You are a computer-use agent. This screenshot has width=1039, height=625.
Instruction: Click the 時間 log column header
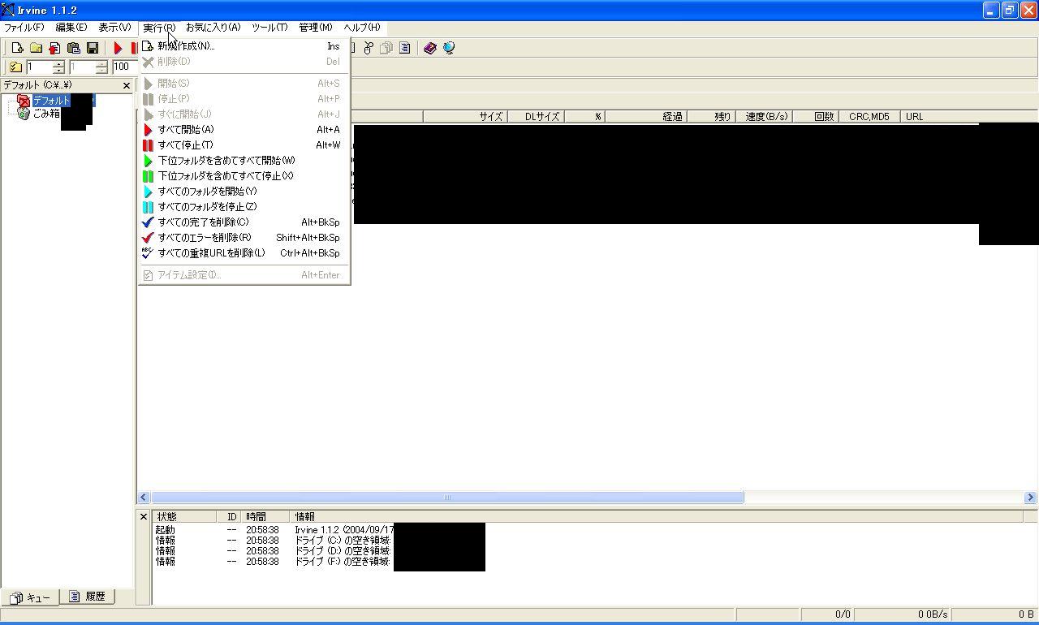(x=265, y=517)
